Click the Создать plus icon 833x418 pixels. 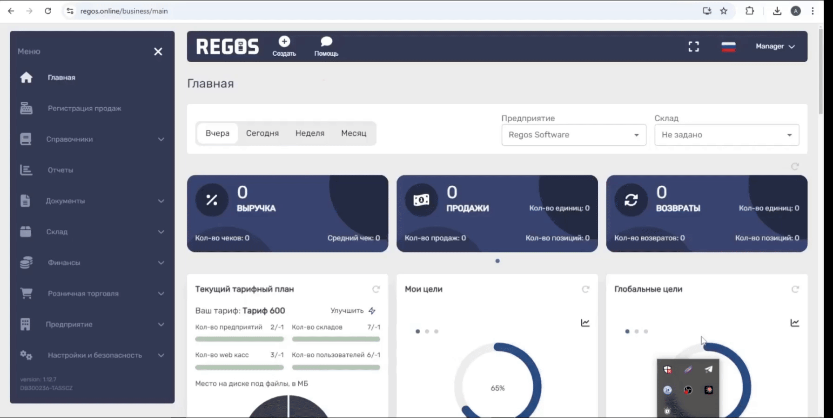pos(284,41)
